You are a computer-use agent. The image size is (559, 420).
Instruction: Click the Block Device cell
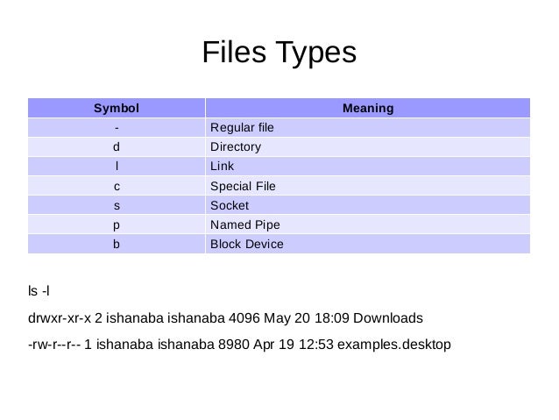[x=247, y=244]
